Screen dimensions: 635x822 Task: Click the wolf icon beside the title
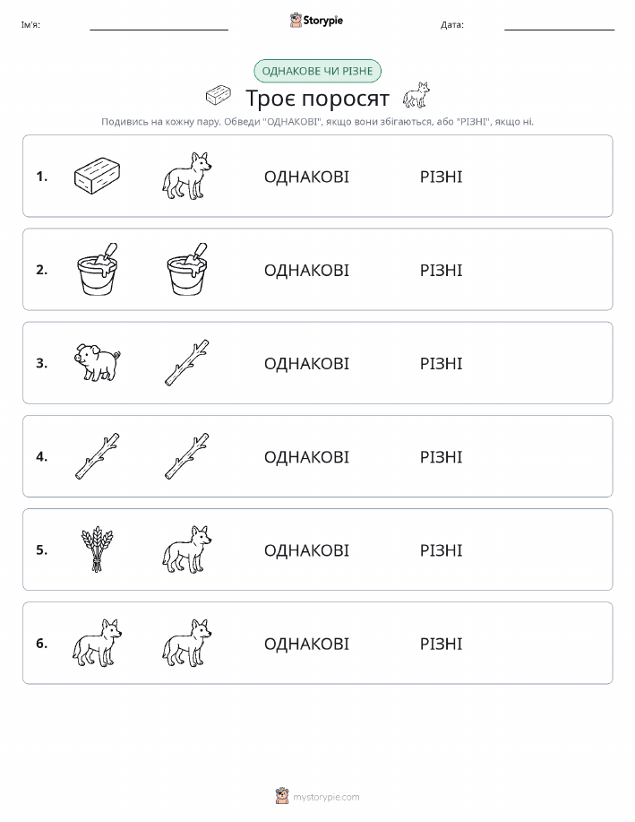tap(416, 95)
